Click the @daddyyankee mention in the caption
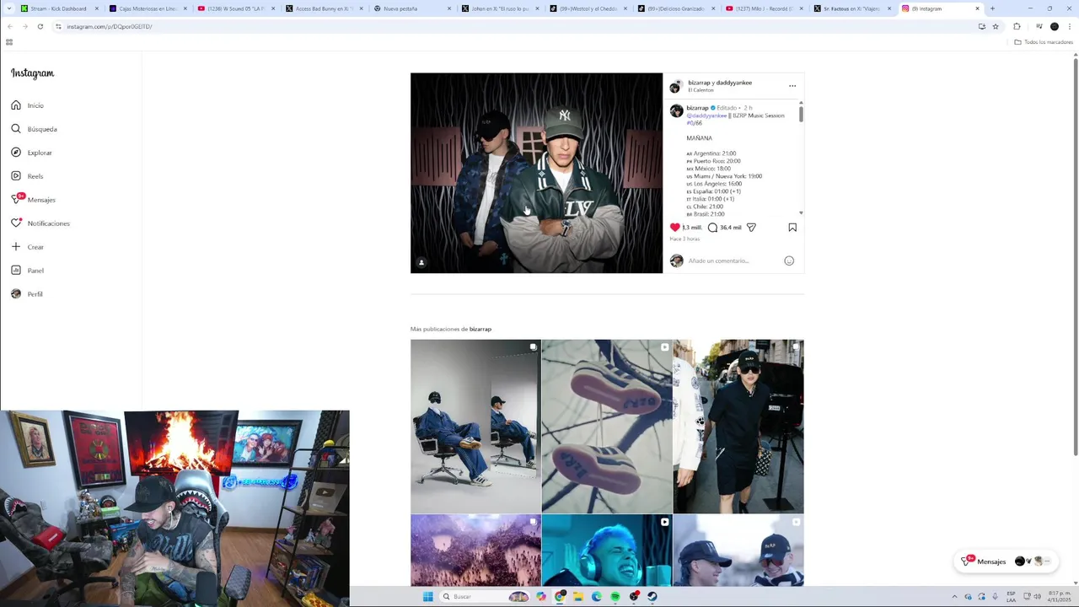The image size is (1079, 607). point(706,115)
